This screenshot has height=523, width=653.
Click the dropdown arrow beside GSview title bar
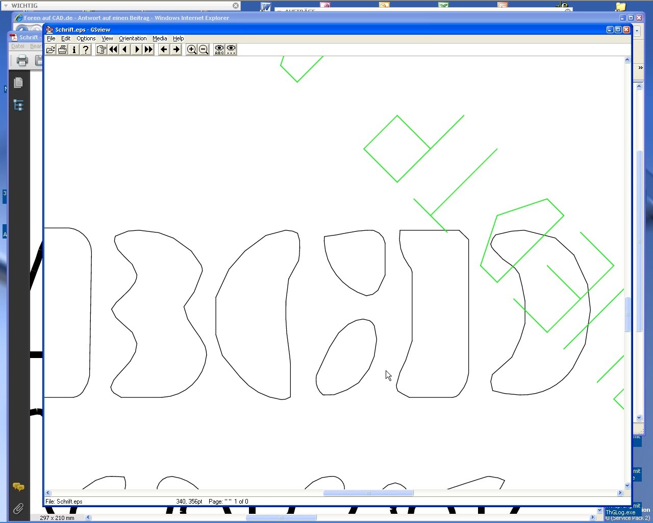637,31
